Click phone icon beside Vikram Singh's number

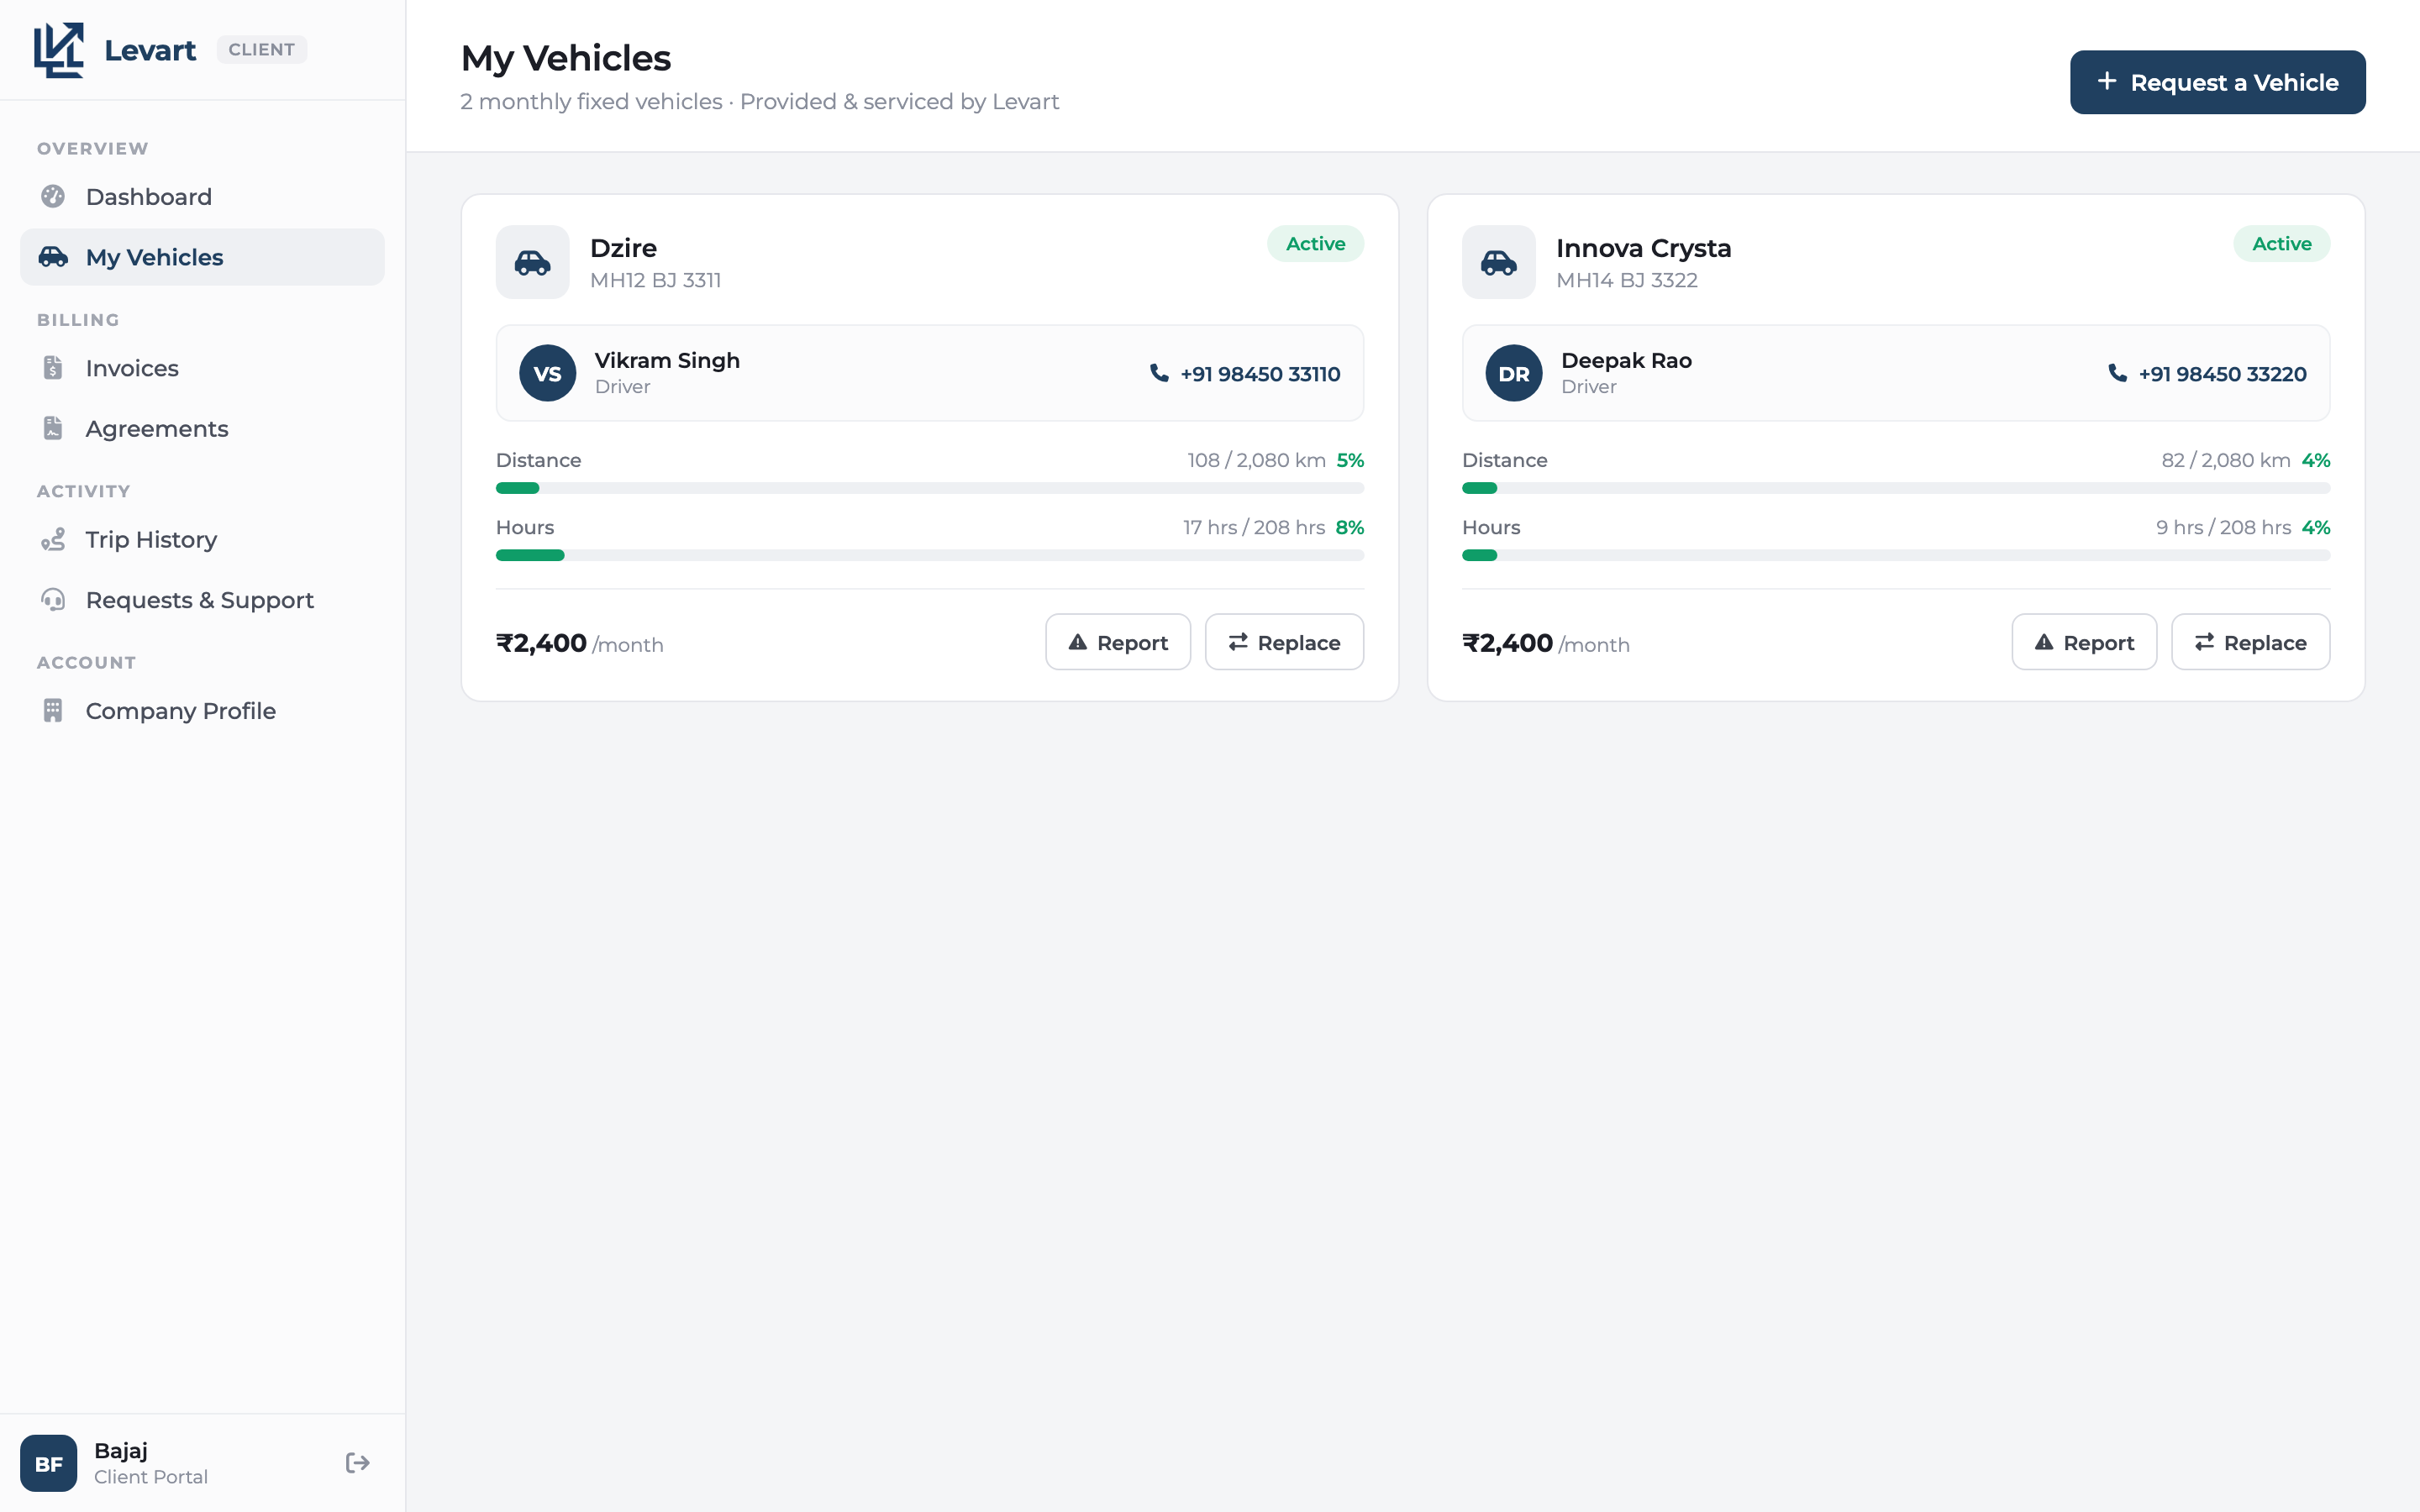[x=1159, y=373]
